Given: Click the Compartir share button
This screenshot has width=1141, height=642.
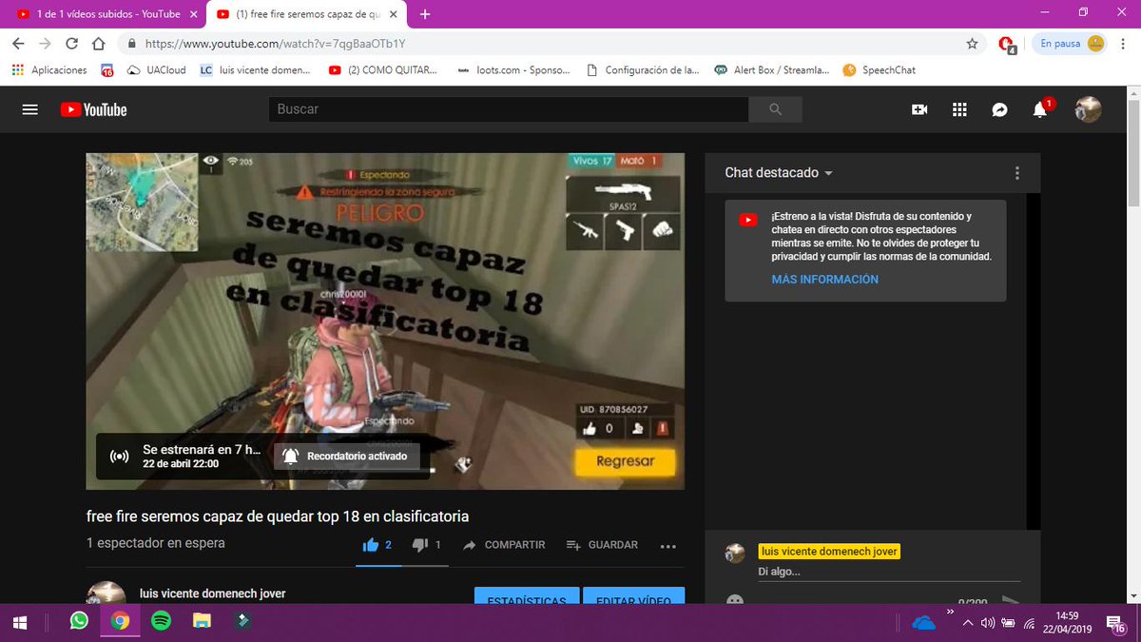Looking at the screenshot, I should pyautogui.click(x=504, y=545).
